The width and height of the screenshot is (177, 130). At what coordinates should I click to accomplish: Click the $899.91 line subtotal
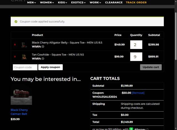tap(153, 56)
